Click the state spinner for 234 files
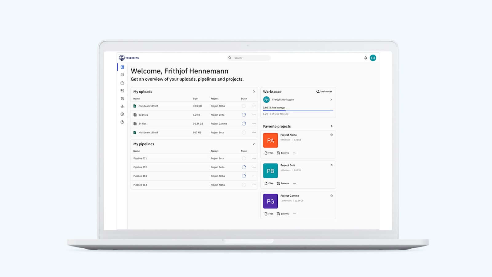The height and width of the screenshot is (277, 492). [244, 115]
